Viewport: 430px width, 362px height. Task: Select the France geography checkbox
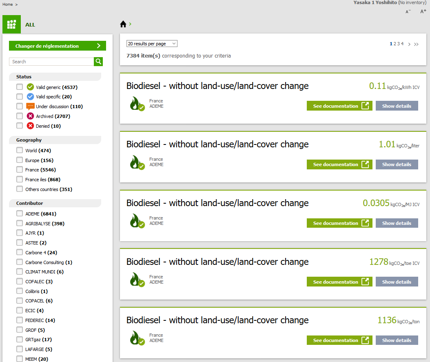[x=20, y=169]
